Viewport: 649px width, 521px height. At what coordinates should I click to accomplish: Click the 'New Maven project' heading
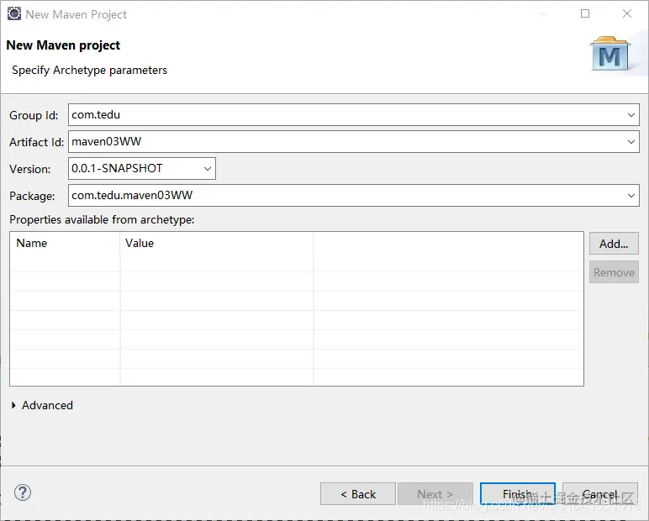click(x=63, y=45)
